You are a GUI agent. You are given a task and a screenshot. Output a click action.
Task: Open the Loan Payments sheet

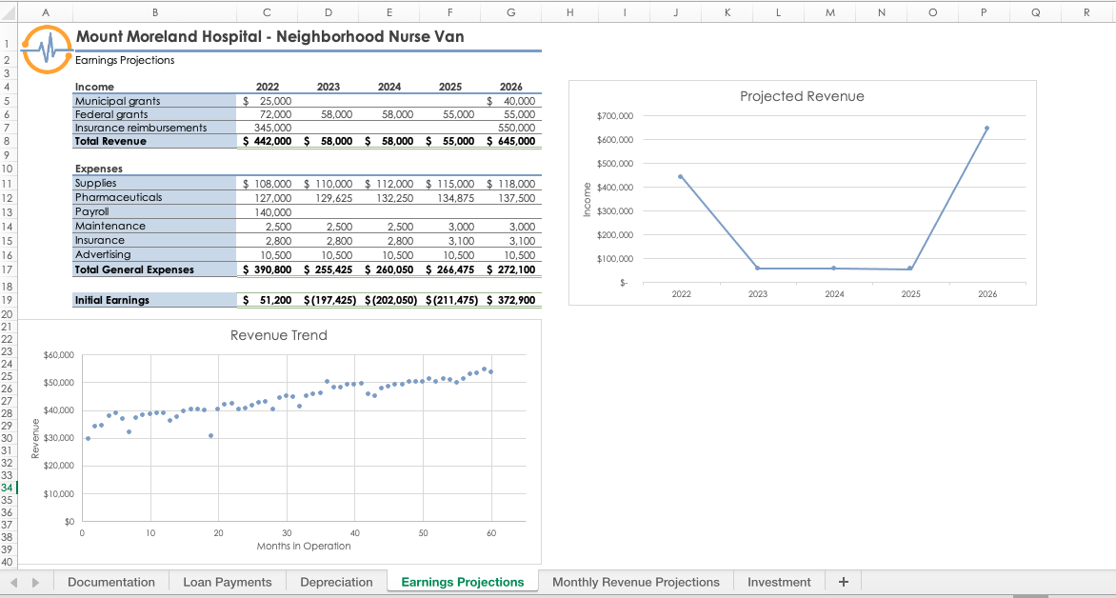(x=227, y=581)
